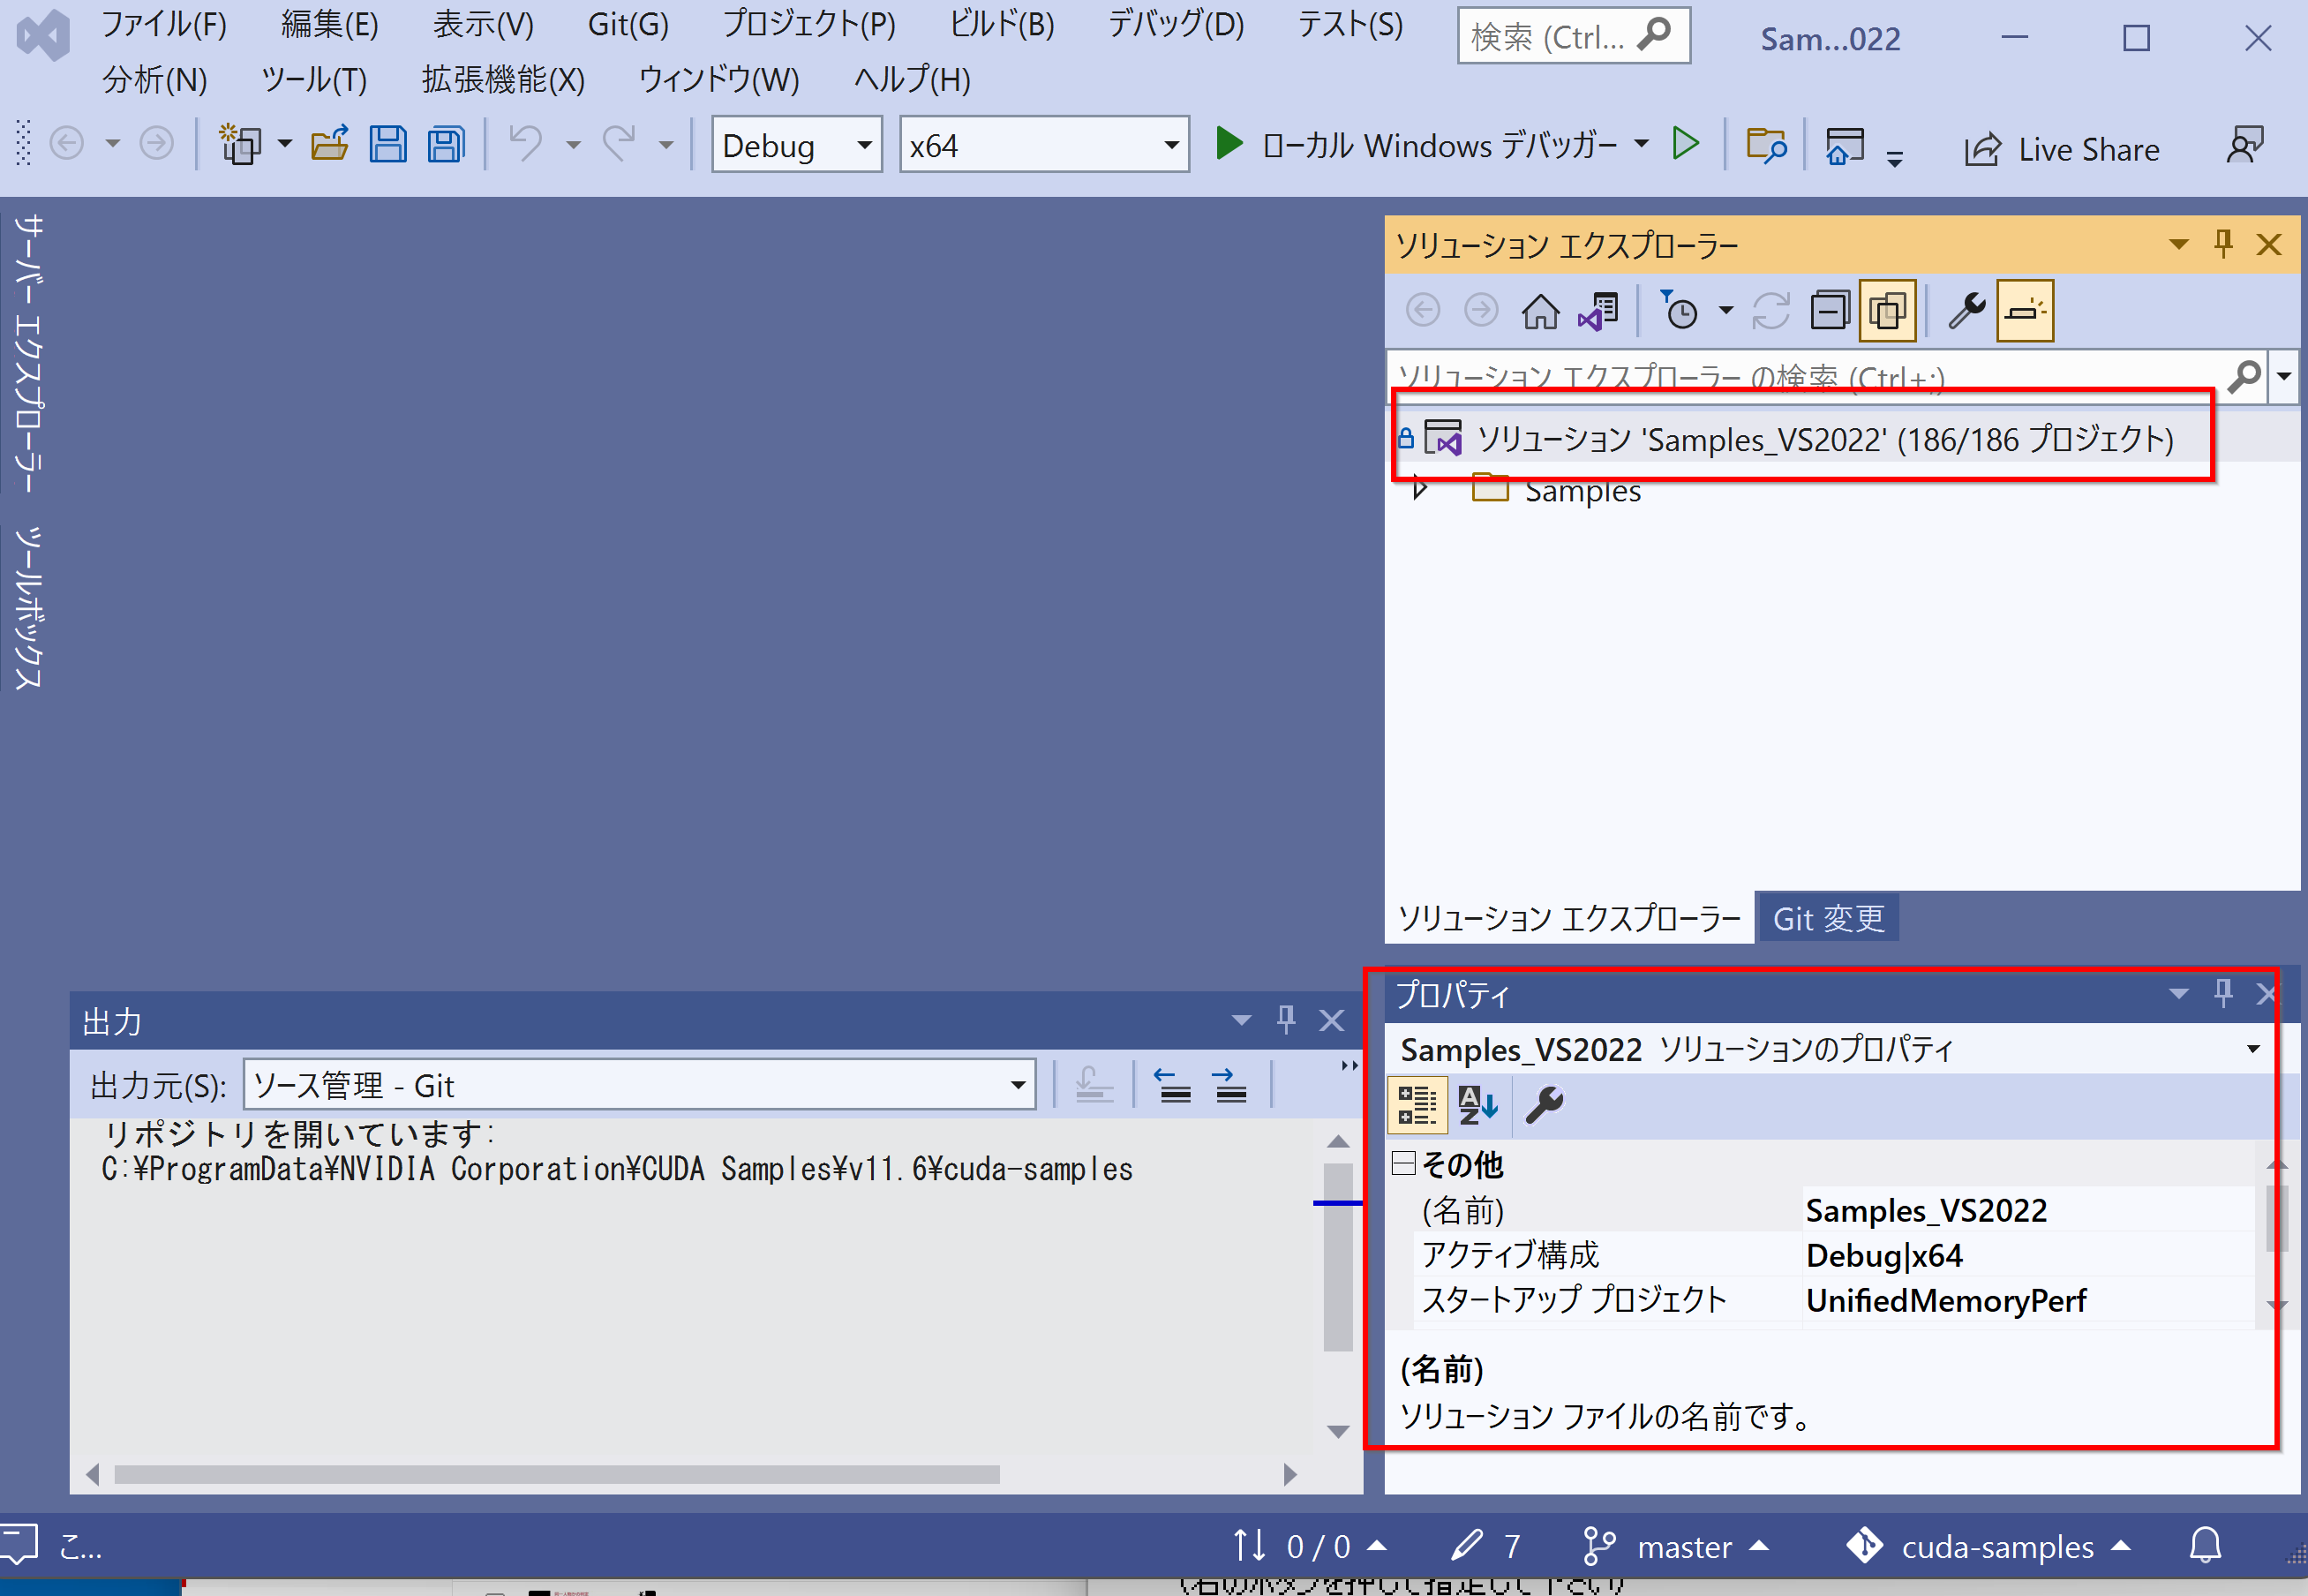Click pending changes filter clock icon
The image size is (2308, 1596).
[x=1681, y=311]
